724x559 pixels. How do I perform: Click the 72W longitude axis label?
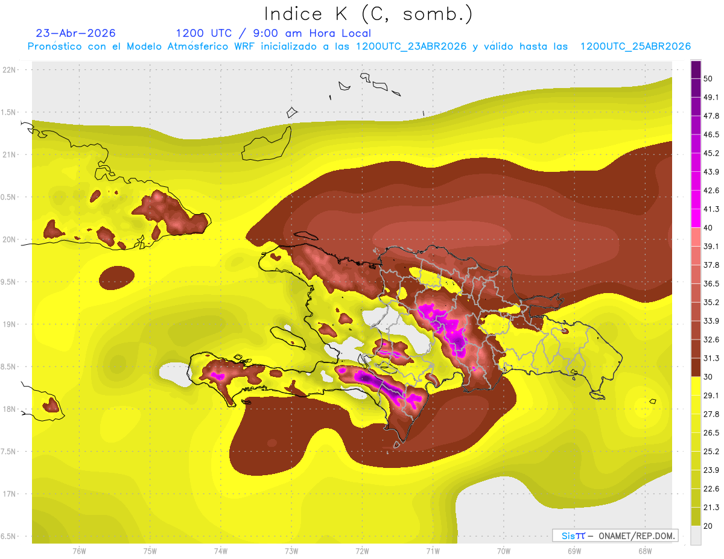pyautogui.click(x=362, y=551)
